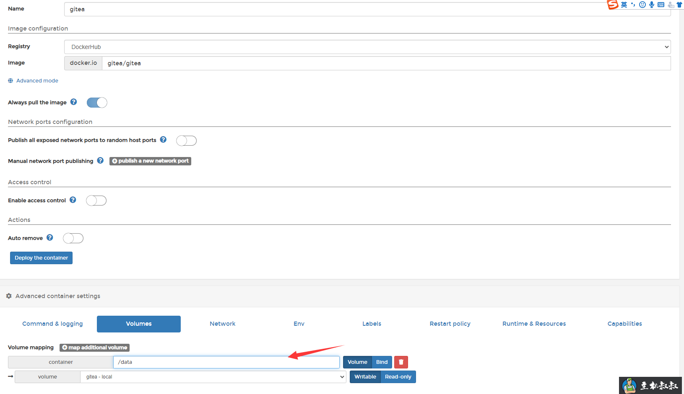Open Runtime & Resources tab
This screenshot has width=684, height=394.
coord(534,324)
